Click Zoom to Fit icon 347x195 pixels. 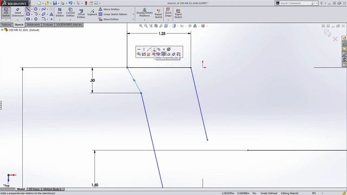(141, 26)
